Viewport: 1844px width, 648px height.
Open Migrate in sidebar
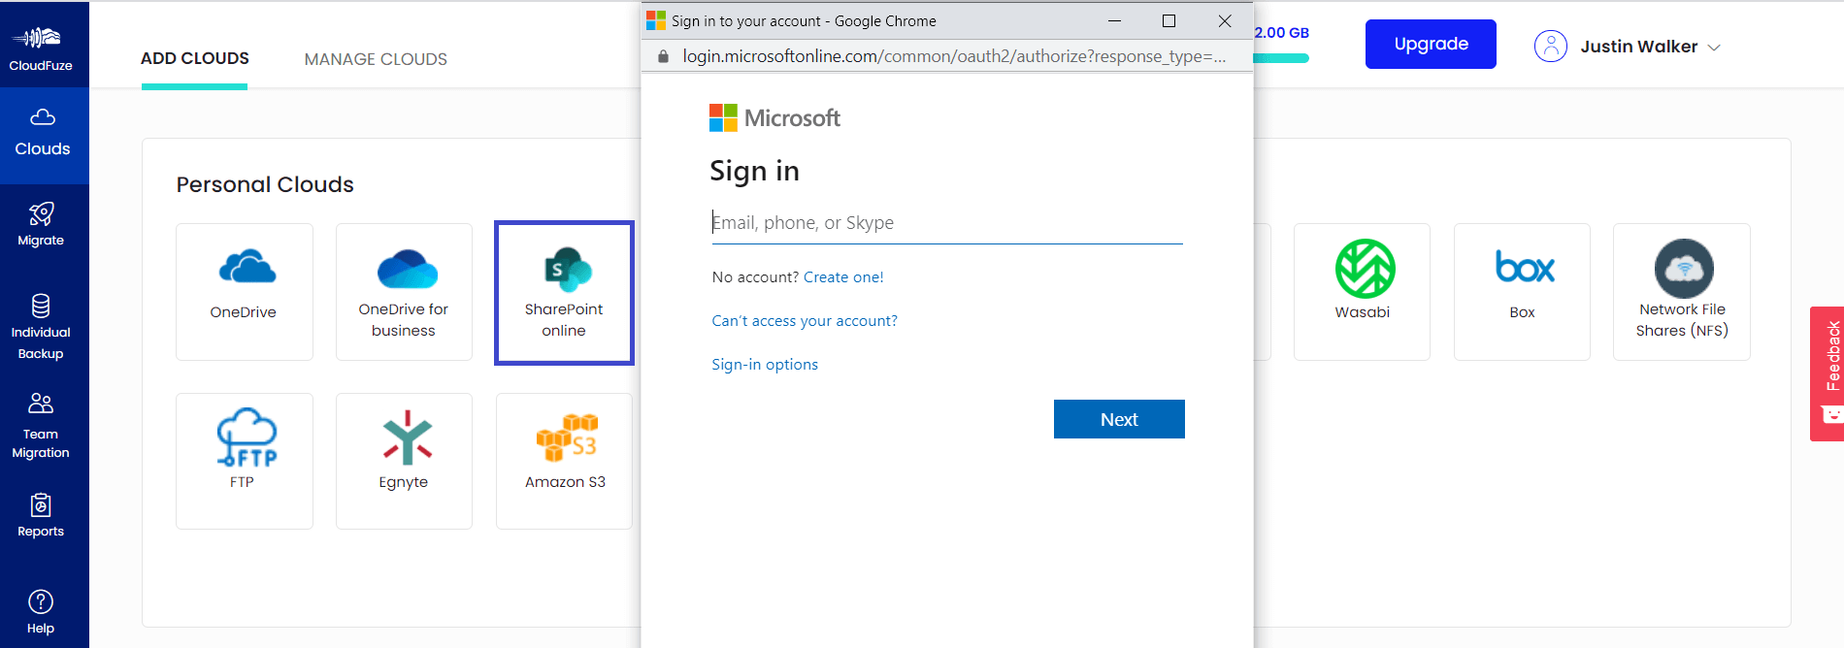(x=41, y=224)
